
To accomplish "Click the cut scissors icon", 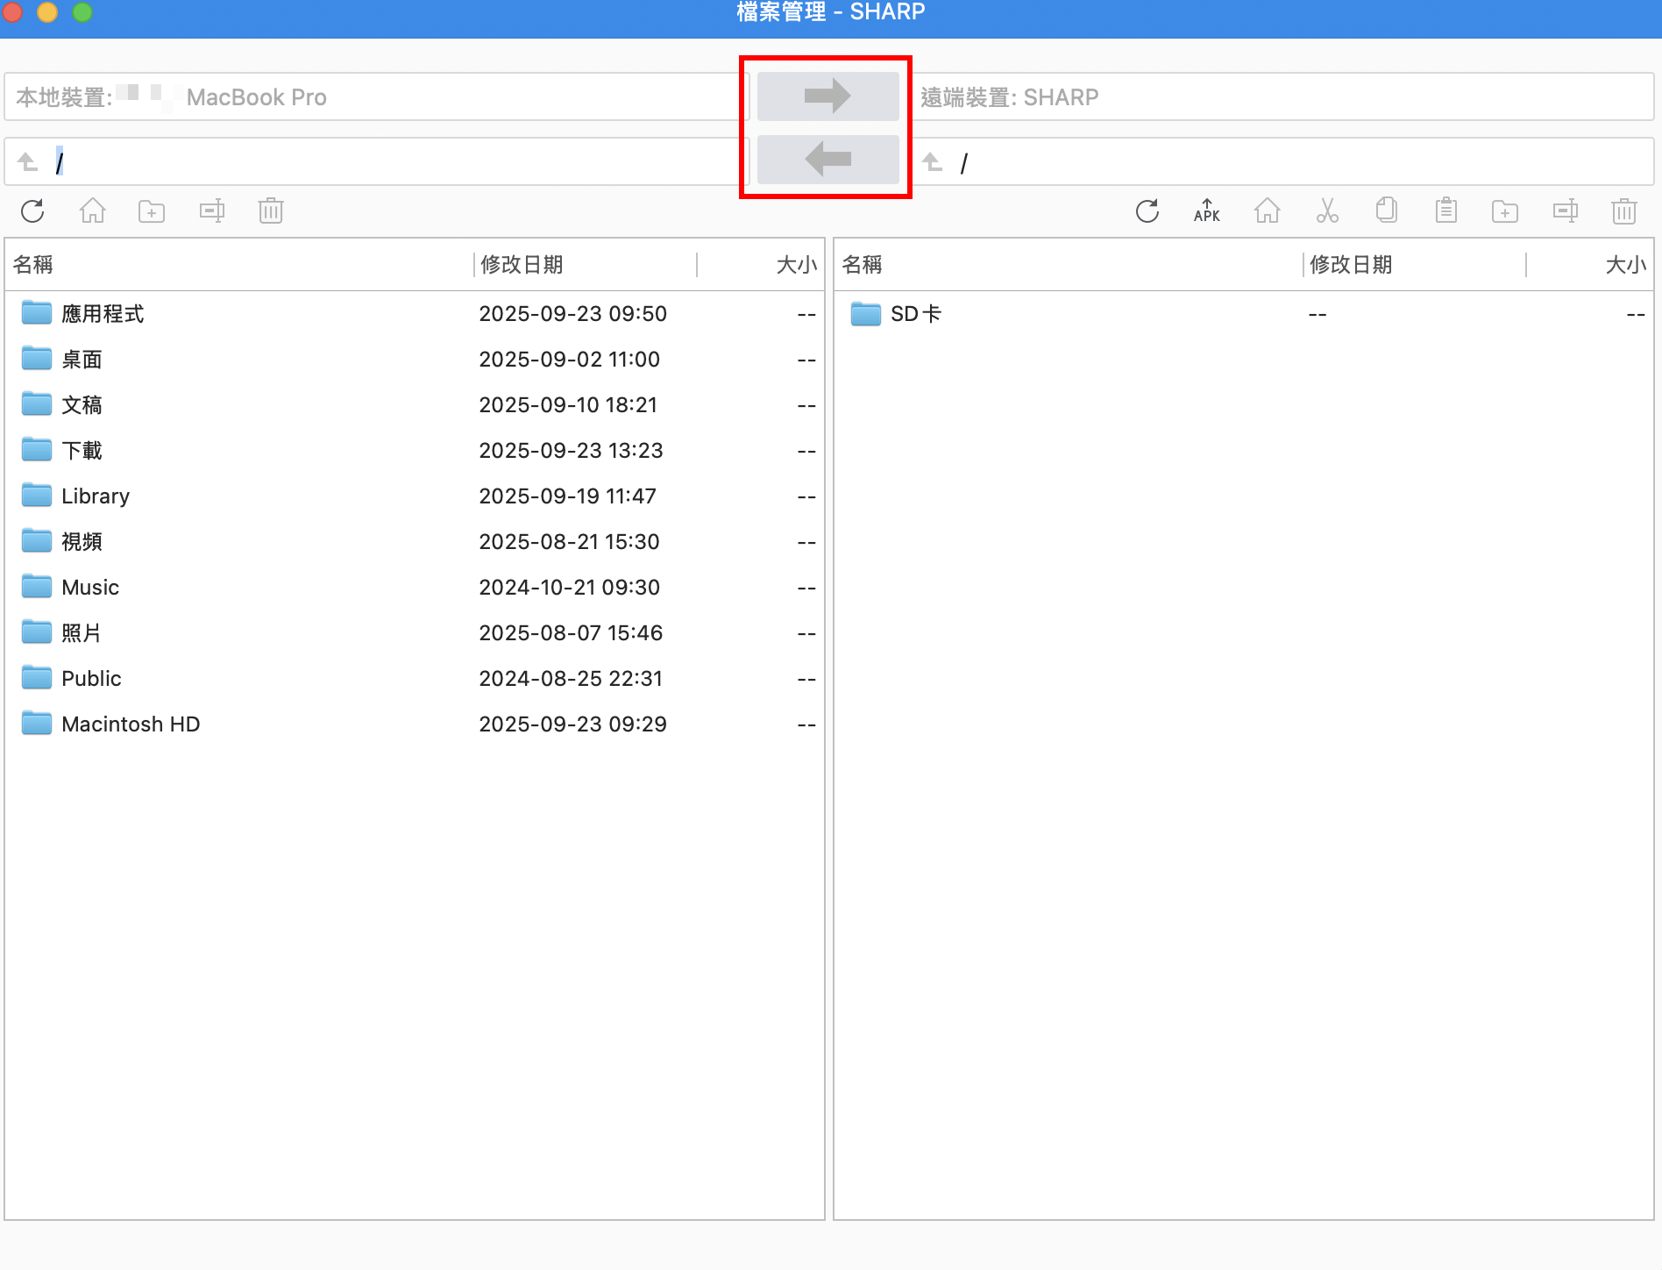I will point(1327,211).
